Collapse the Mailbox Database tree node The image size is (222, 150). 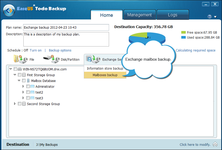(19, 81)
